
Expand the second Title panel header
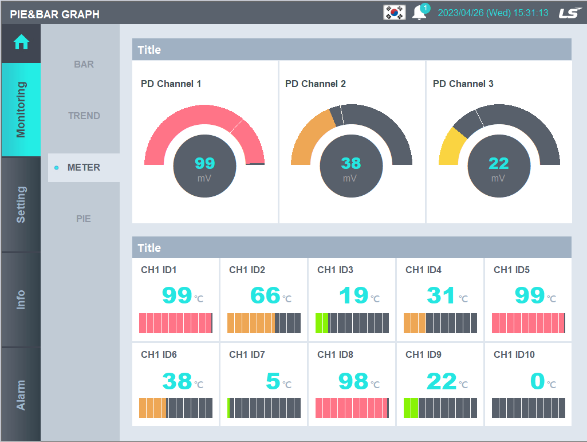click(x=352, y=248)
